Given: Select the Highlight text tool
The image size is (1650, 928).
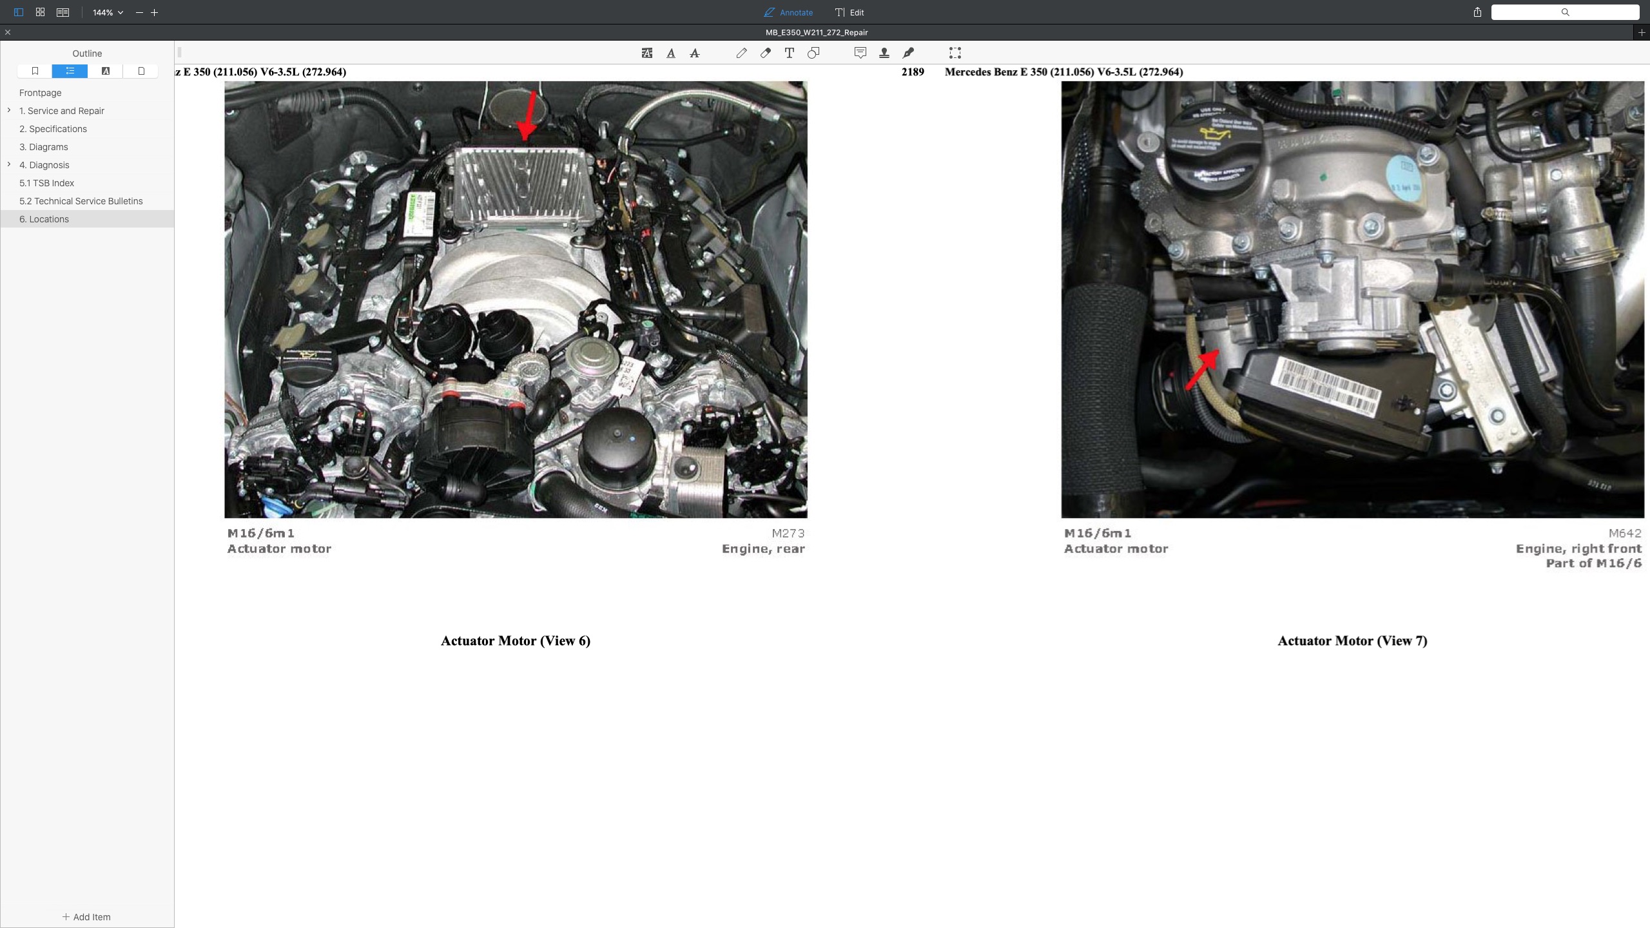Looking at the screenshot, I should pyautogui.click(x=646, y=53).
